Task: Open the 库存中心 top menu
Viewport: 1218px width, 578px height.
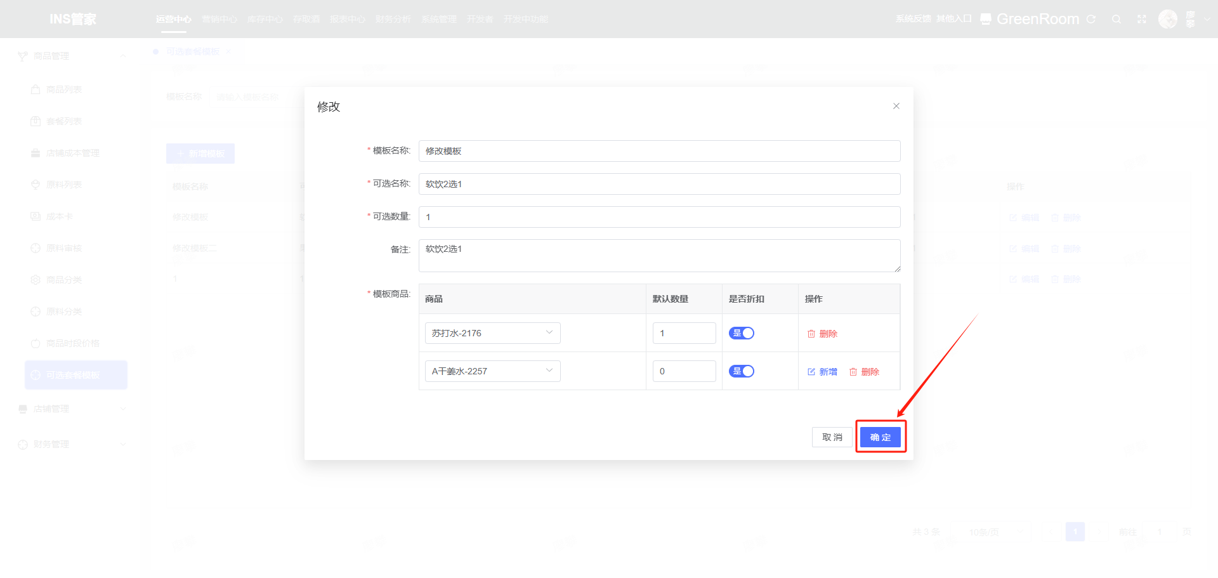Action: (x=265, y=19)
